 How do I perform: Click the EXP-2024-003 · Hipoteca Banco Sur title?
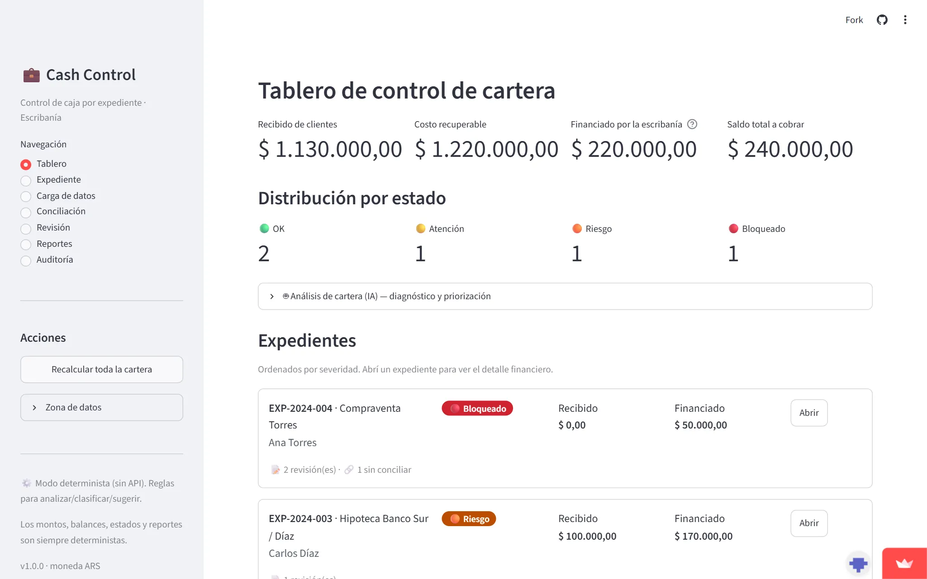click(348, 527)
